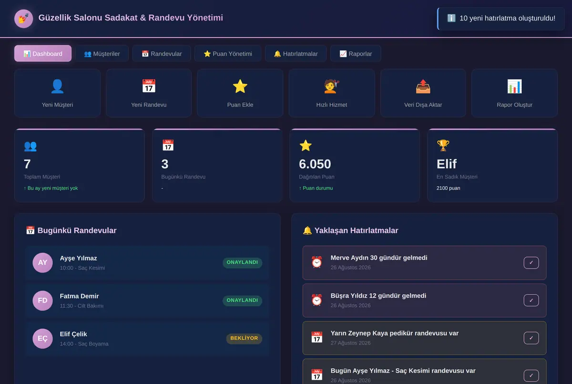
Task: Open Yeni Randevu calendar quick action
Action: (149, 93)
